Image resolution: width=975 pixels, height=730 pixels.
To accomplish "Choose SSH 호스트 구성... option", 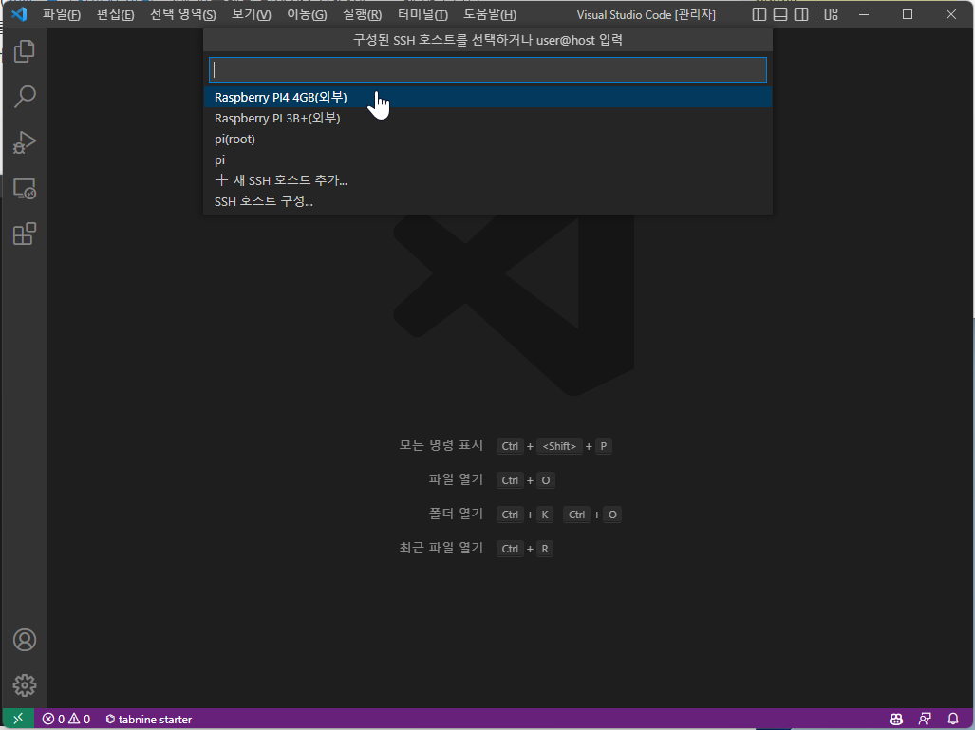I will [x=488, y=201].
